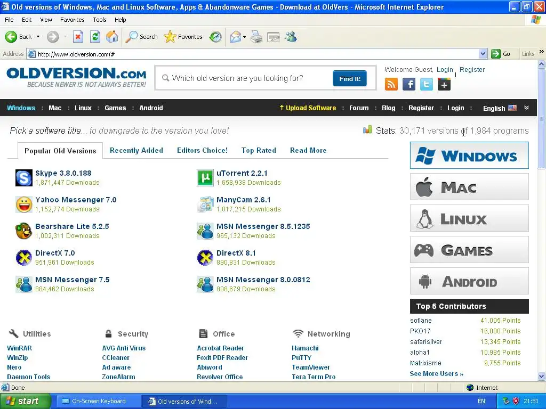
Task: Open the Mail button dropdown arrow
Action: tap(244, 37)
